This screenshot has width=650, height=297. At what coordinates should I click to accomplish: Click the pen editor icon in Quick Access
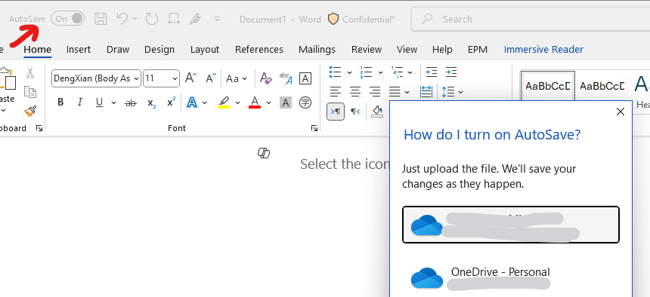pos(195,19)
